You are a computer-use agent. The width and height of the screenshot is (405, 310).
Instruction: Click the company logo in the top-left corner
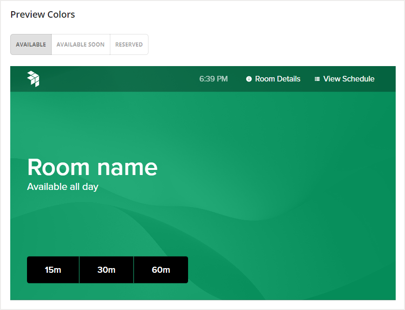(x=32, y=79)
